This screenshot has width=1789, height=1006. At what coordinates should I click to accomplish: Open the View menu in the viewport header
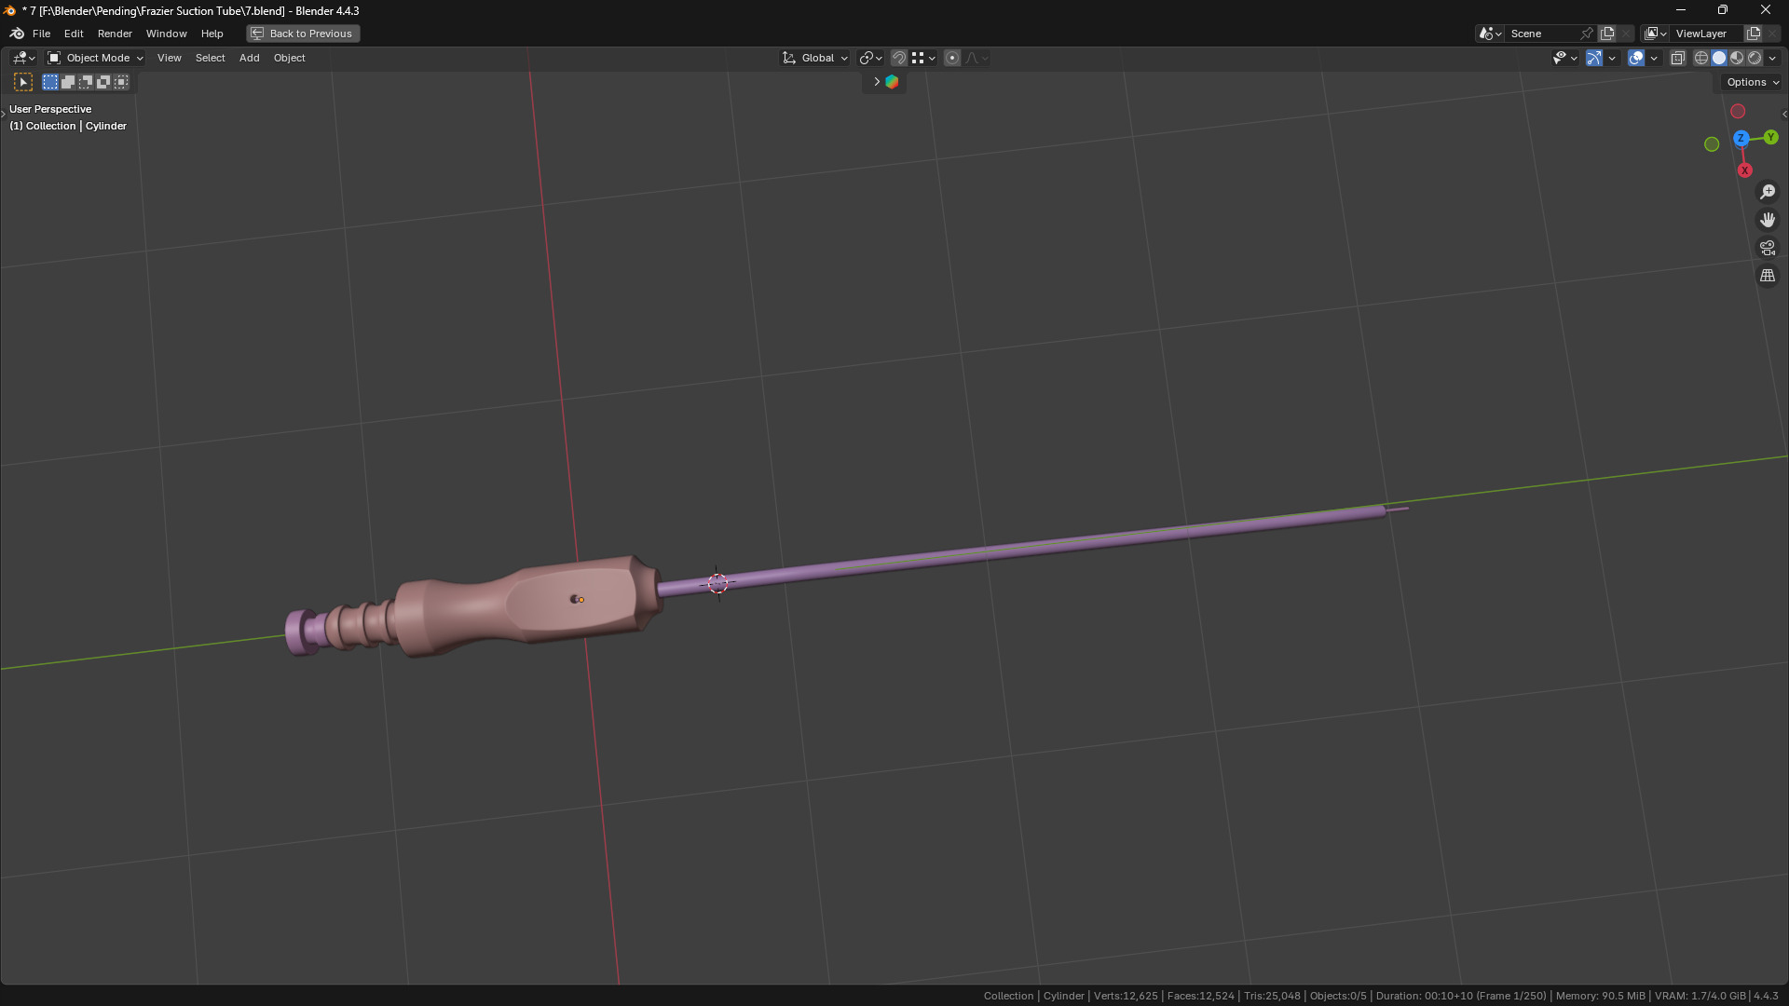[170, 58]
